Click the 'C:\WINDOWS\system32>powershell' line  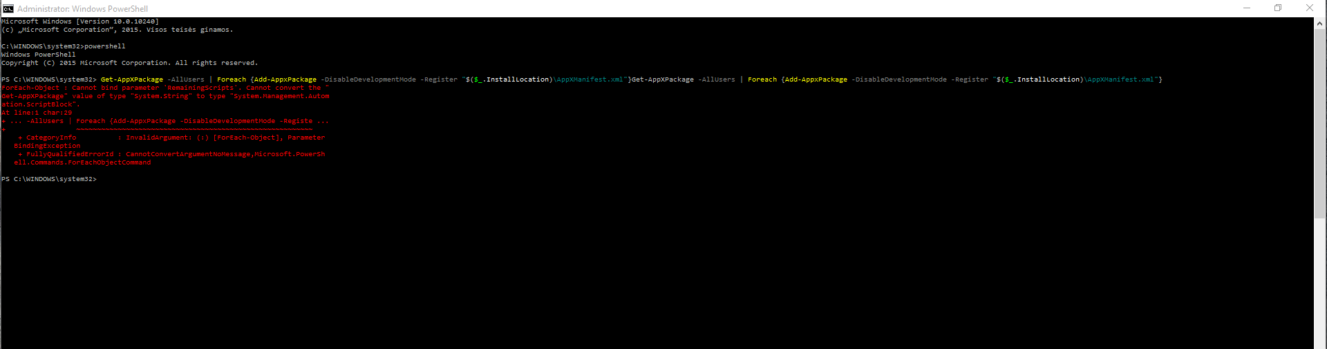[x=64, y=46]
